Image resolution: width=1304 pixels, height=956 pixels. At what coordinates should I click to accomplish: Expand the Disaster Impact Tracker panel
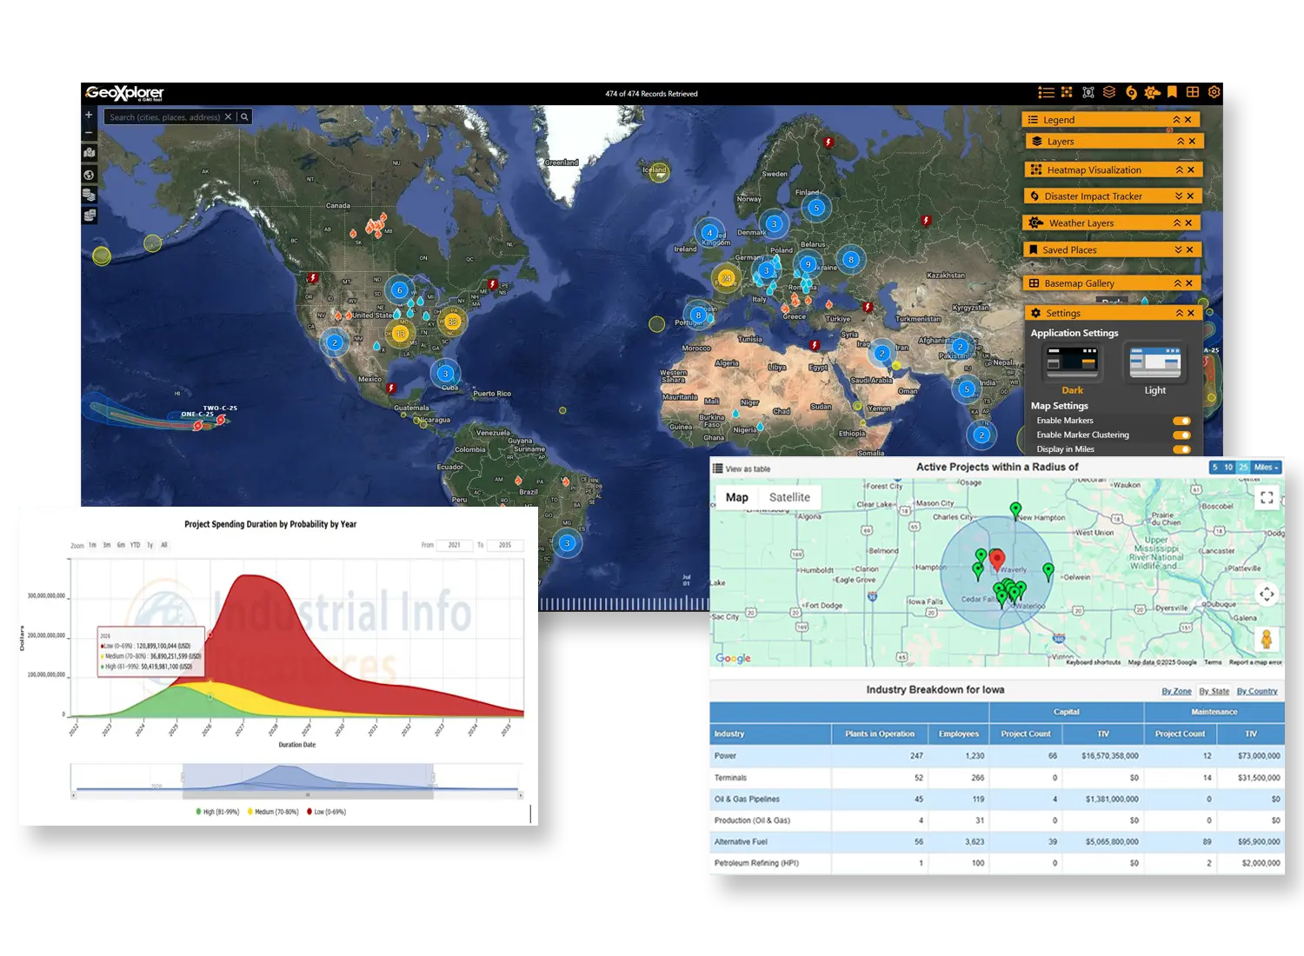point(1179,196)
